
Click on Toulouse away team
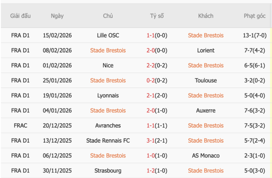click(x=205, y=81)
